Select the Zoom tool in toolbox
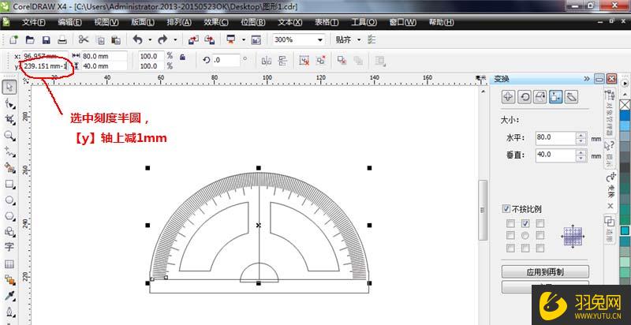Image resolution: width=631 pixels, height=325 pixels. (x=9, y=135)
